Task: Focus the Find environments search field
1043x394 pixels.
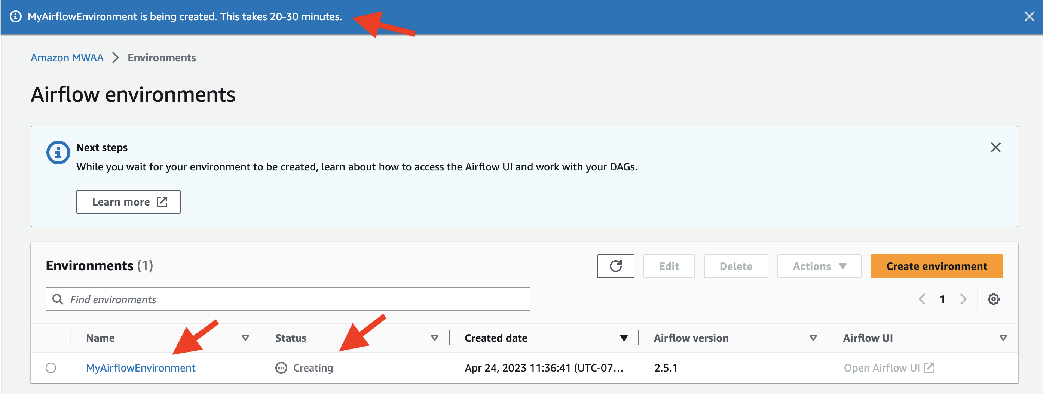Action: click(288, 299)
